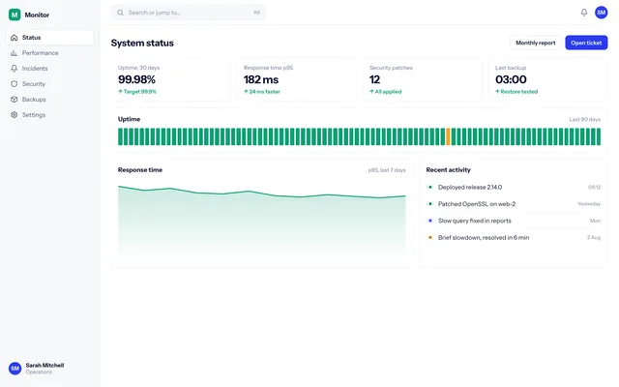This screenshot has width=619, height=387.
Task: Click the Security shield icon
Action: pyautogui.click(x=15, y=84)
